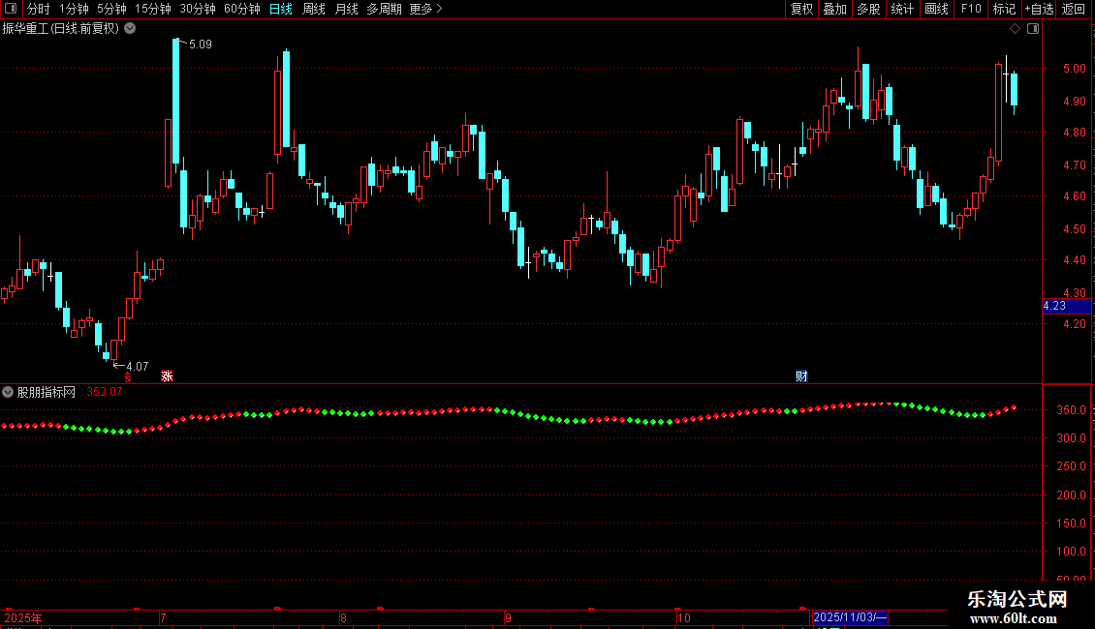Switch to 周线 weekly chart
This screenshot has width=1095, height=629.
314,9
